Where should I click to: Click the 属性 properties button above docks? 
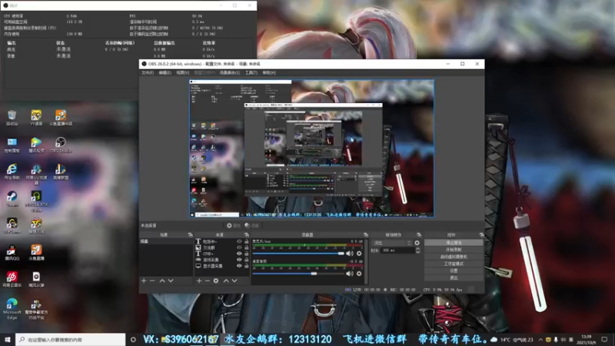(234, 225)
